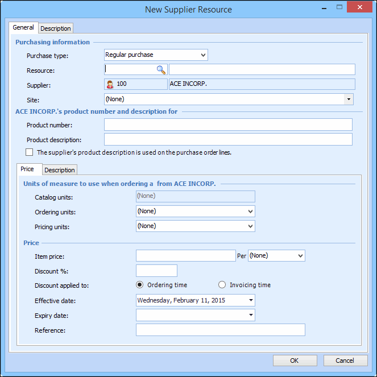Image resolution: width=377 pixels, height=377 pixels.
Task: Click the OK button
Action: pyautogui.click(x=295, y=361)
